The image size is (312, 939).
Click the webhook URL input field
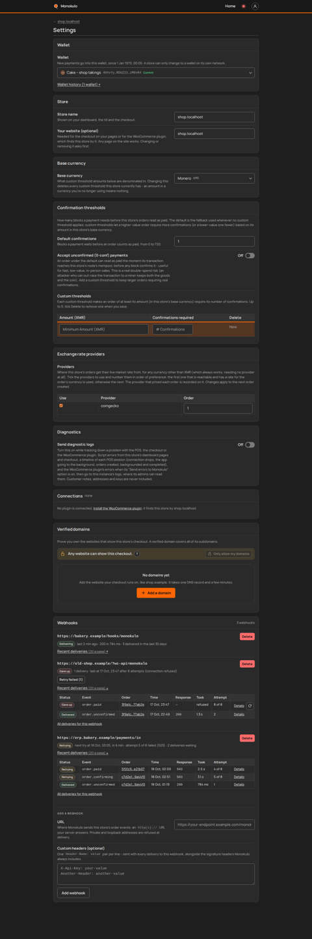pos(214,824)
